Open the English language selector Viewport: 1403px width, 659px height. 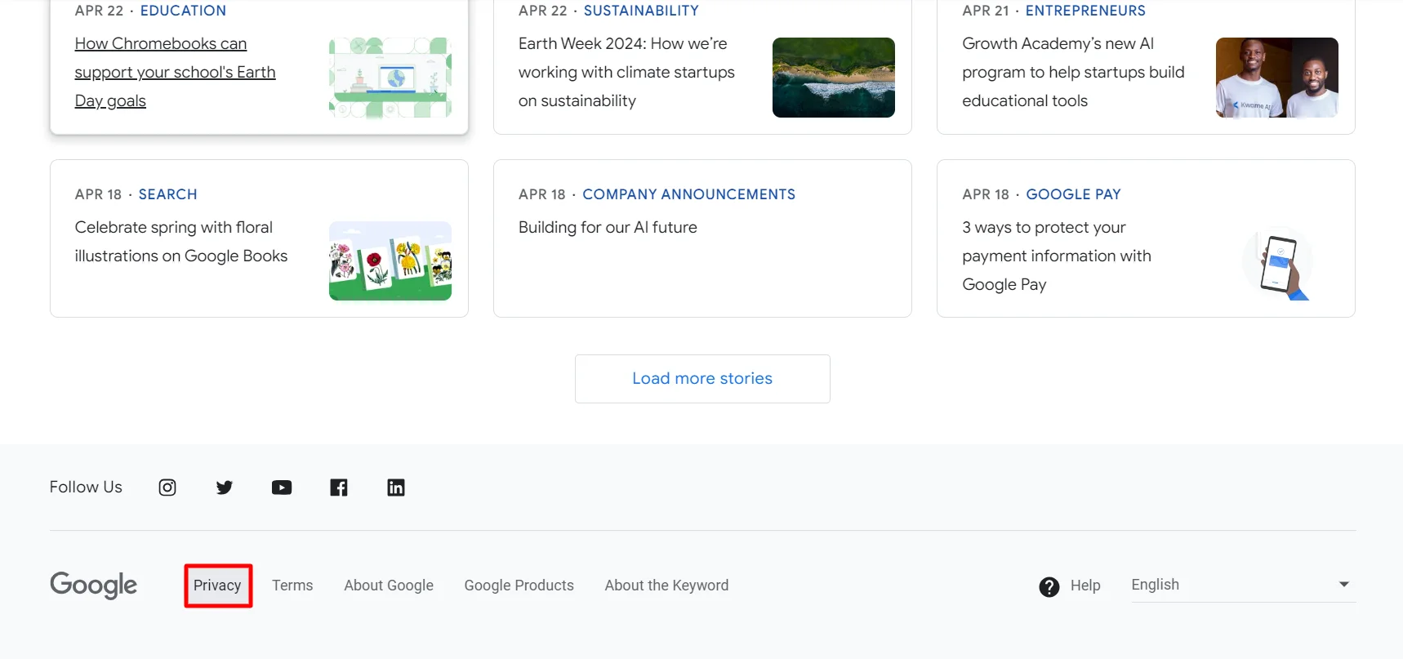click(x=1243, y=585)
